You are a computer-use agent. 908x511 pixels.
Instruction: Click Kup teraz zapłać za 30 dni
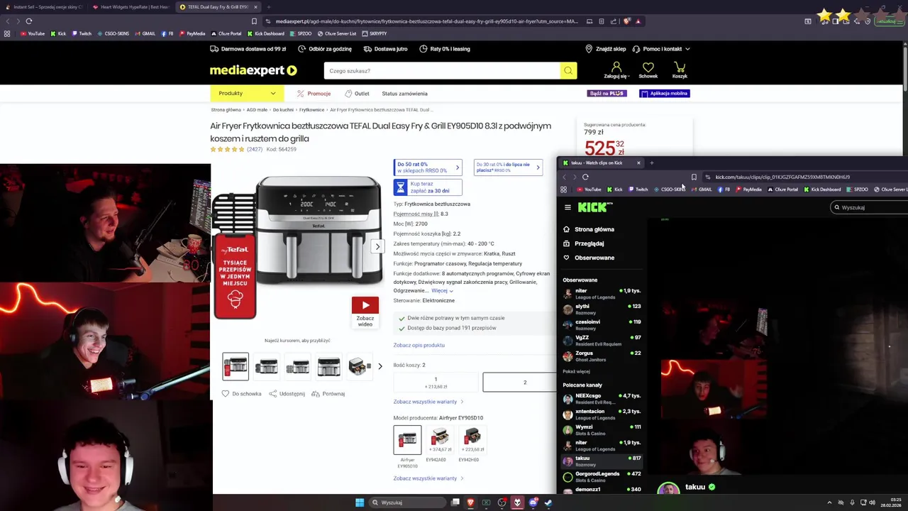coord(428,187)
